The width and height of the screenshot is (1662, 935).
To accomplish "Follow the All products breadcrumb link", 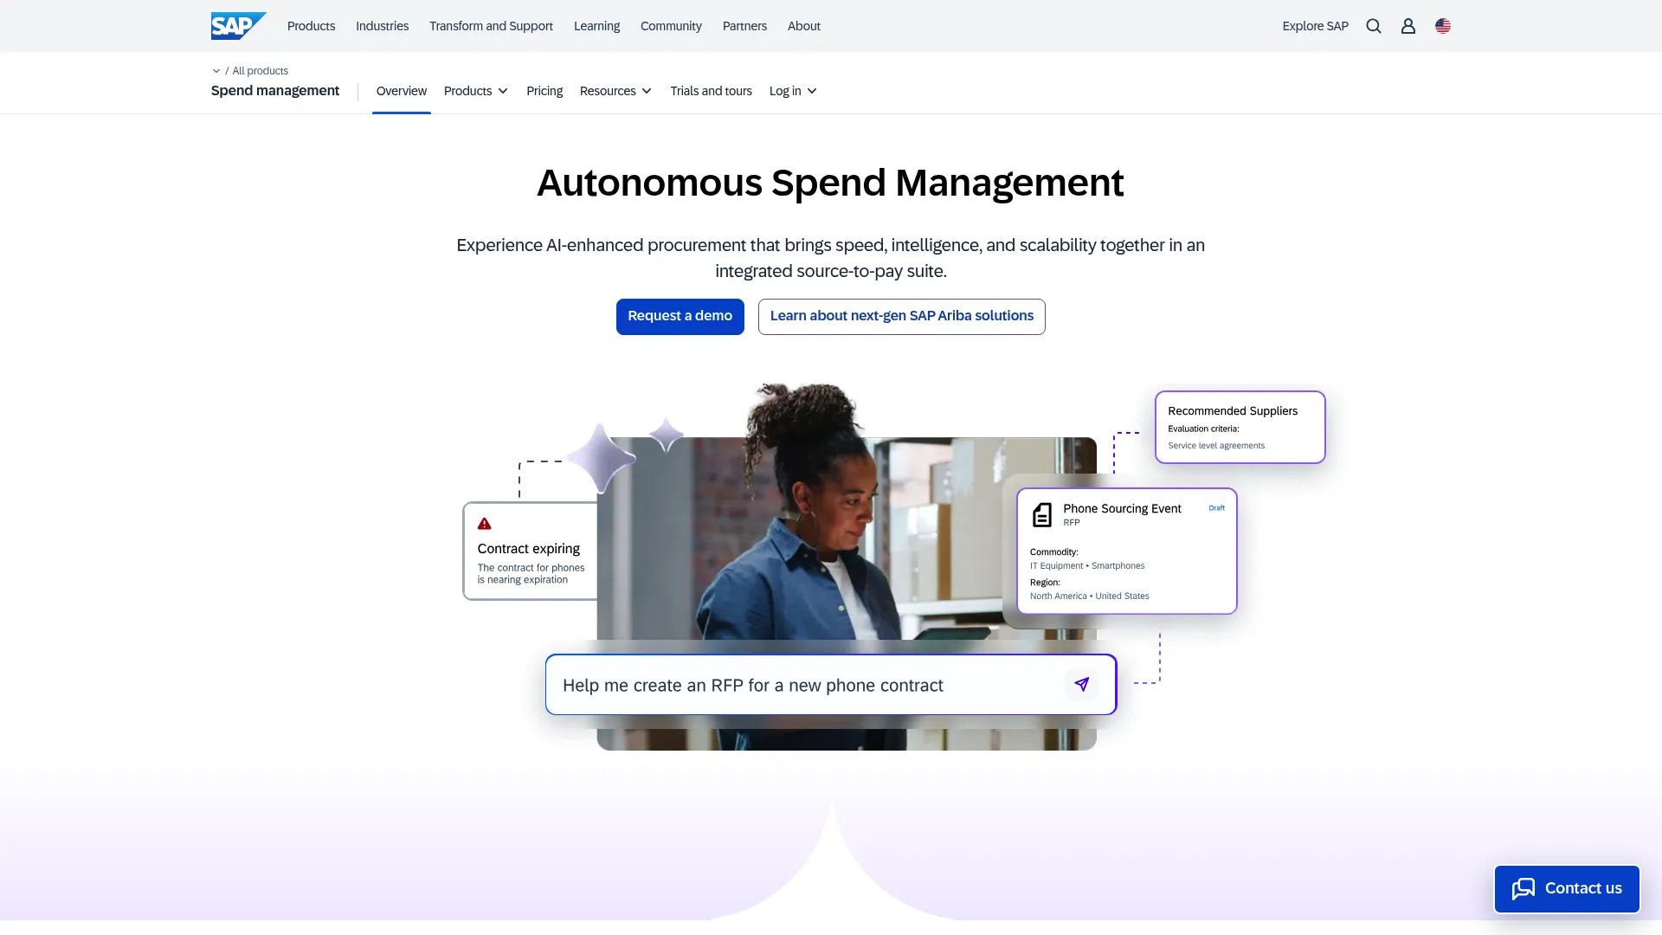I will coord(260,71).
